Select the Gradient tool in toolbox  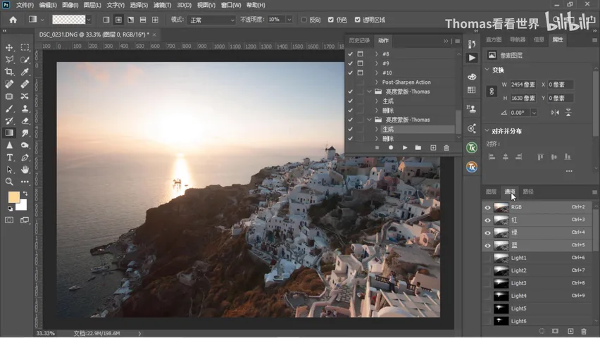click(x=9, y=133)
